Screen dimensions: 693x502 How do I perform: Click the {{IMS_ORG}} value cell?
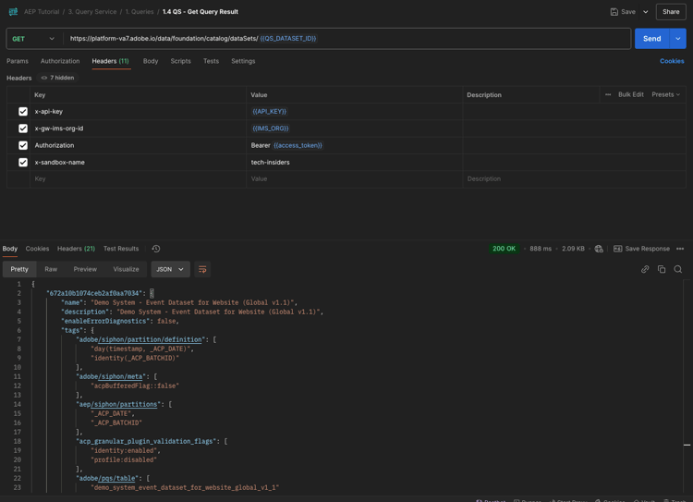pyautogui.click(x=355, y=129)
